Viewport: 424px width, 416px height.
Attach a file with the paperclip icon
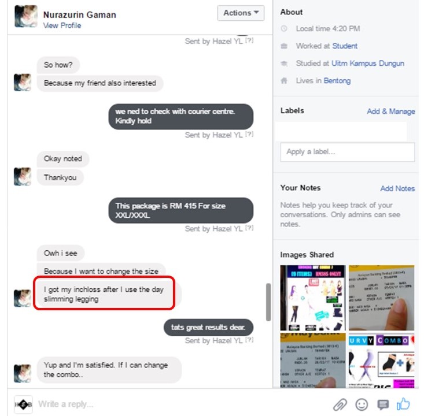click(340, 404)
